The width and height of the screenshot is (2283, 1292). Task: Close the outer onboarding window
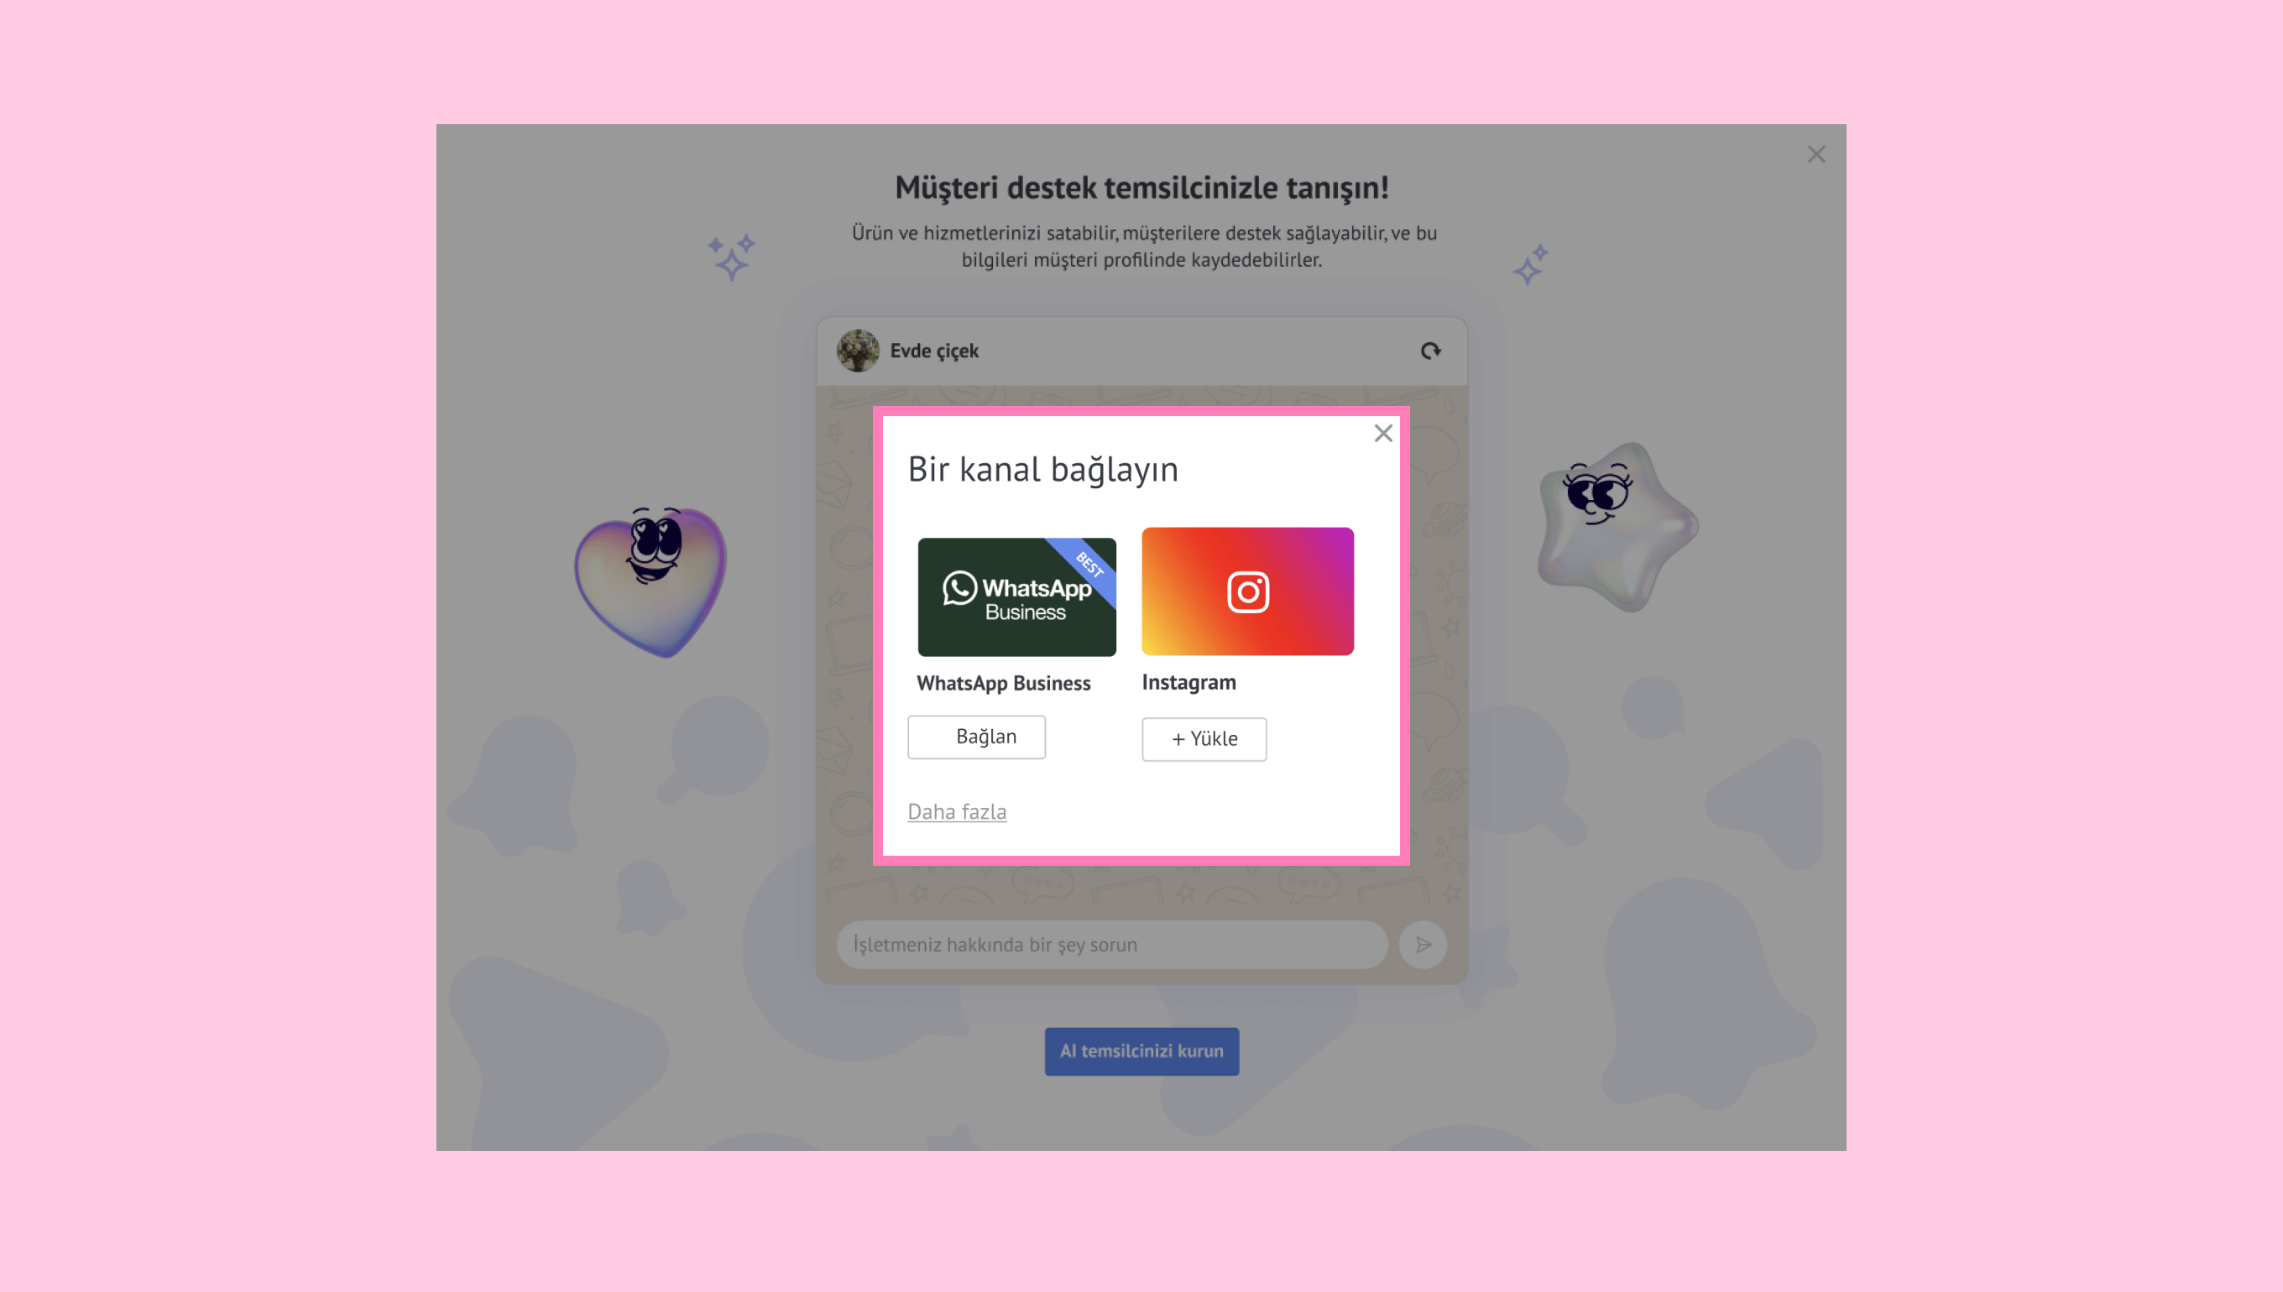(x=1816, y=154)
